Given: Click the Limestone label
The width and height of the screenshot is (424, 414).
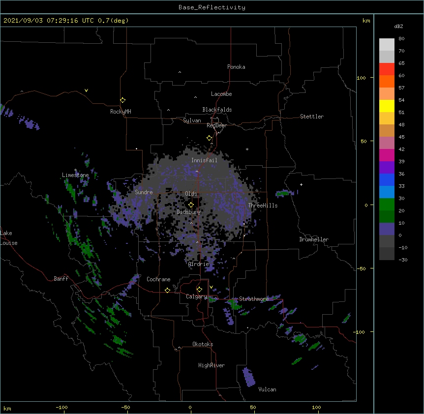Looking at the screenshot, I should pos(75,175).
